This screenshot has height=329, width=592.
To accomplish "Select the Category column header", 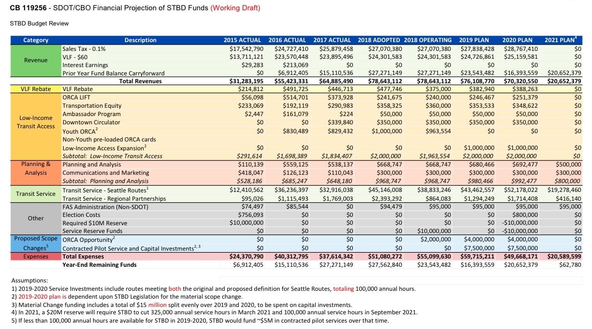I will [x=35, y=40].
